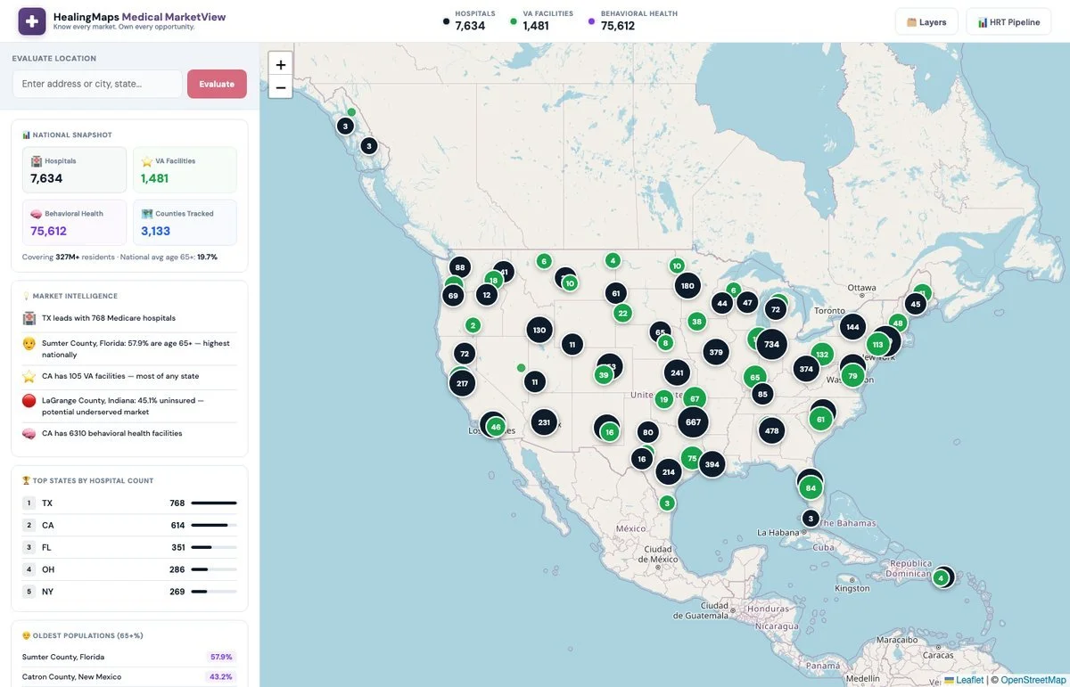
Task: Open the OpenStreetMap attribution link
Action: click(x=1033, y=679)
